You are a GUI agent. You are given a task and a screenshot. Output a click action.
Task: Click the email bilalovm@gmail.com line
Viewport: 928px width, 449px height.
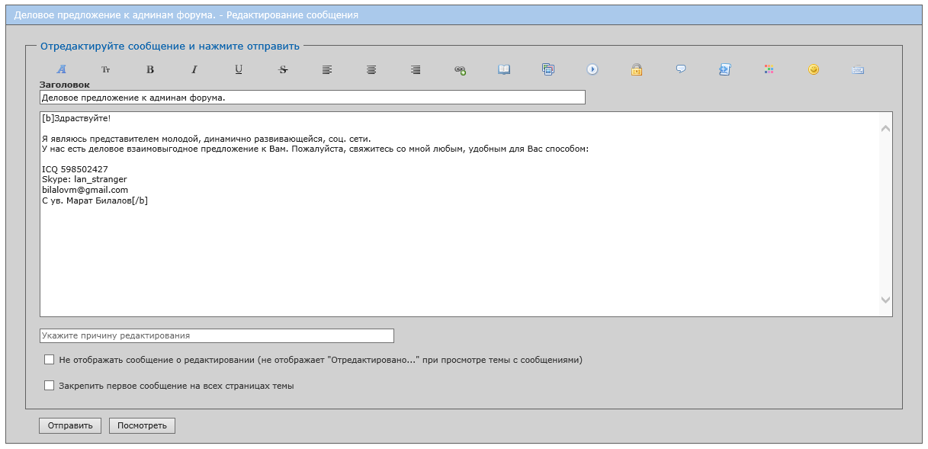pos(85,190)
